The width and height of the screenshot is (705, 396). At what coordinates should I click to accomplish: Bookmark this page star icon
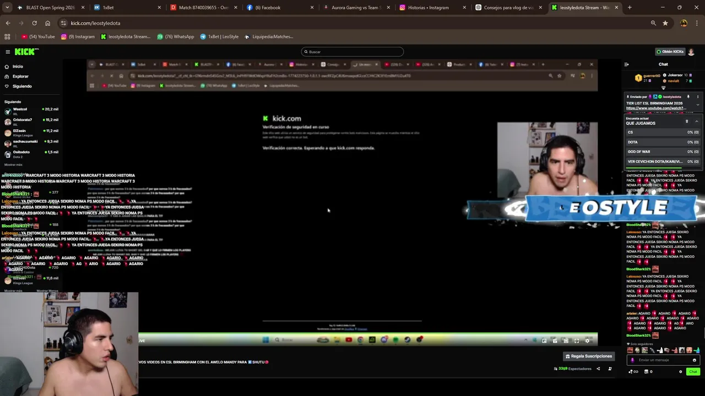(665, 23)
